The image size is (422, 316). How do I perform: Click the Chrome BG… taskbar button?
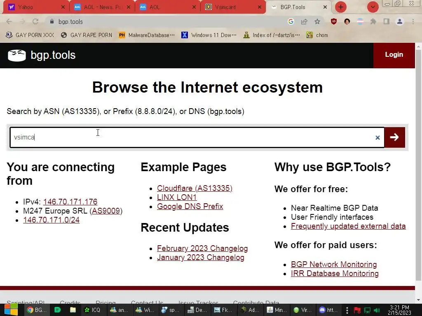[x=37, y=310]
